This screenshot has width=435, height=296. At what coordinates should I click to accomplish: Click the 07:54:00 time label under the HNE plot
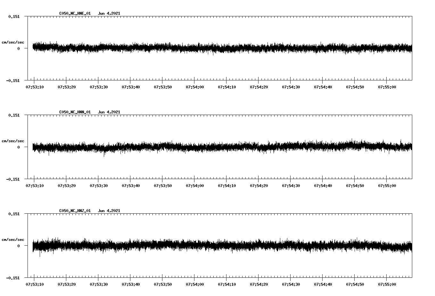(195, 87)
